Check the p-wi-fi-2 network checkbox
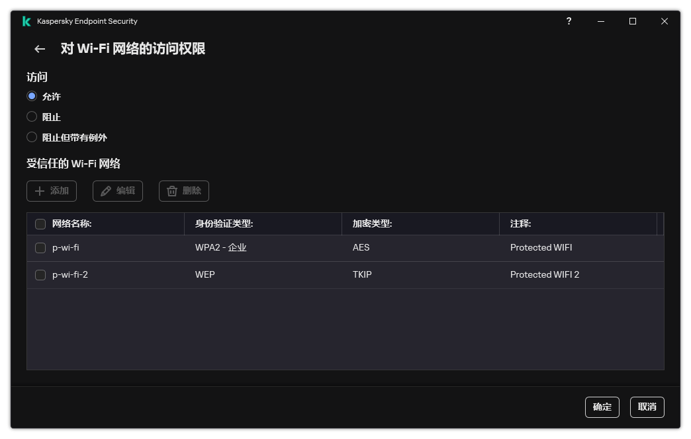This screenshot has width=691, height=439. [40, 274]
